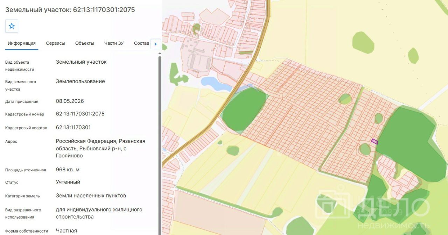Click the address text Рязанская область
This screenshot has width=448, height=235.
tap(100, 145)
